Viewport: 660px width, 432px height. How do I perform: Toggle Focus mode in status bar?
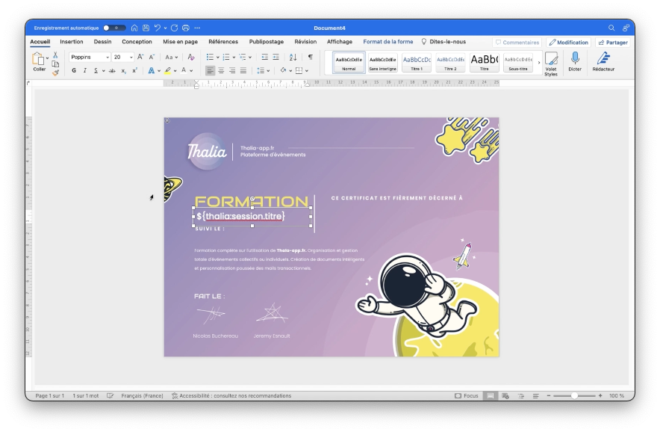(467, 395)
